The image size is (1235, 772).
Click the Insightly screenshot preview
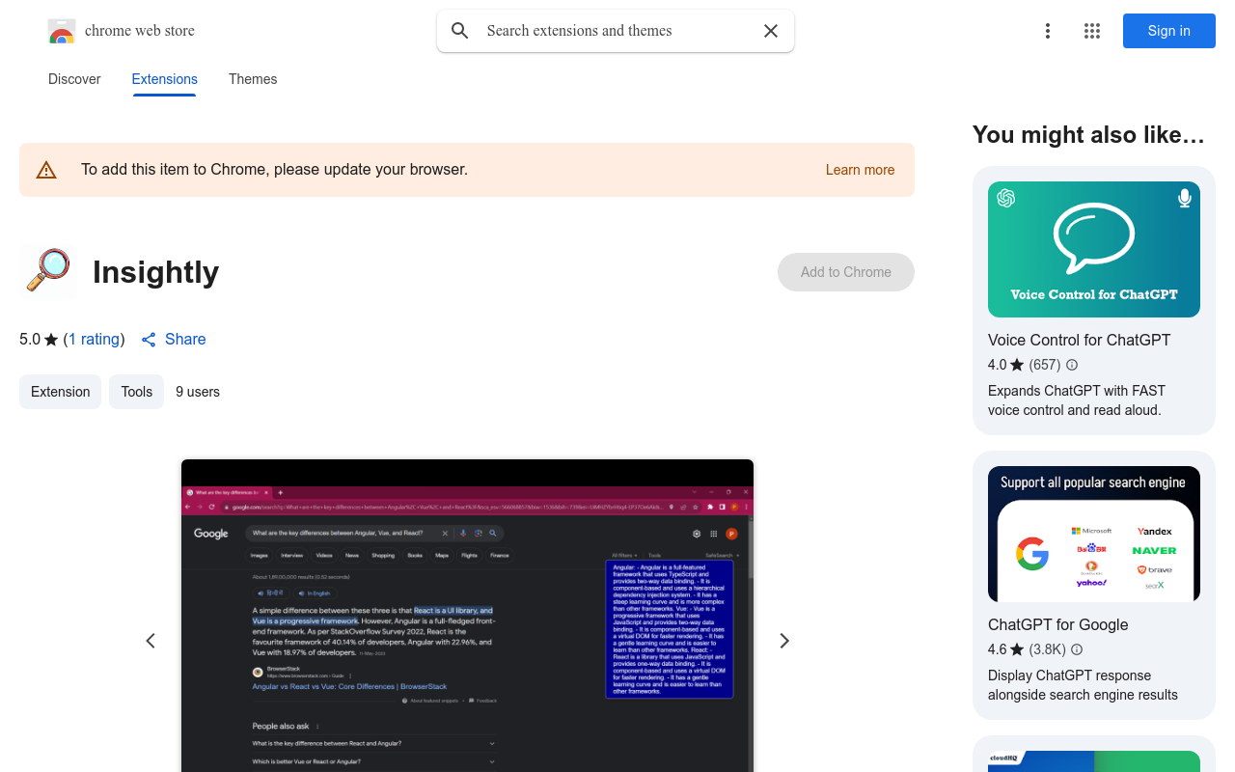[x=467, y=616]
